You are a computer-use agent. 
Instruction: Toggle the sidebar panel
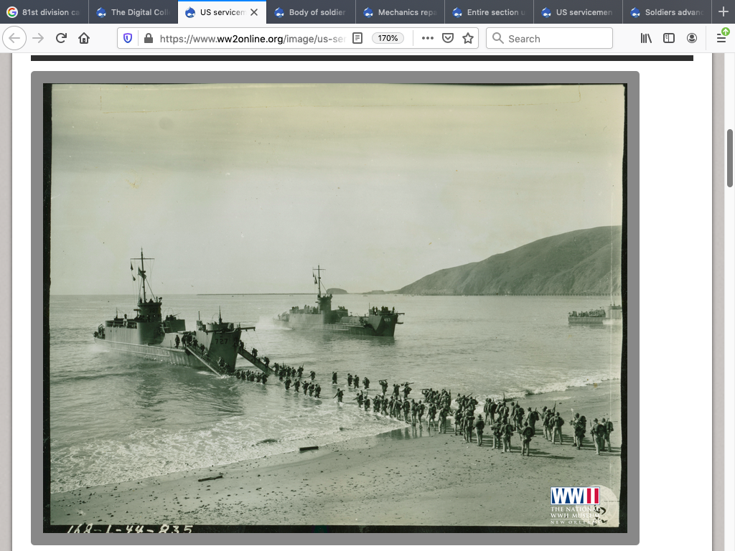[669, 38]
